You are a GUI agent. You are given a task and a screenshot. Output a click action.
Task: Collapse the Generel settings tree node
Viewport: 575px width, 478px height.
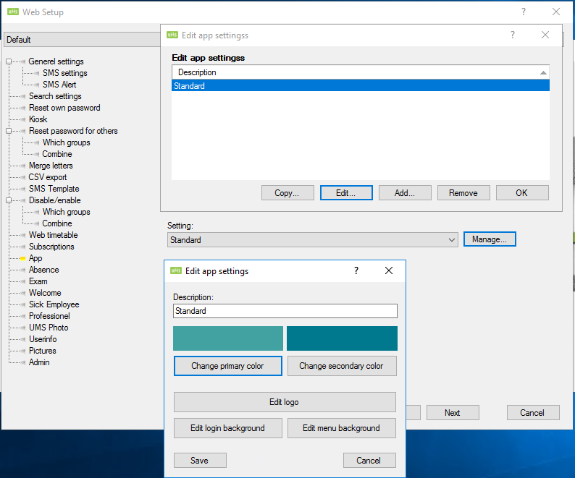point(9,61)
